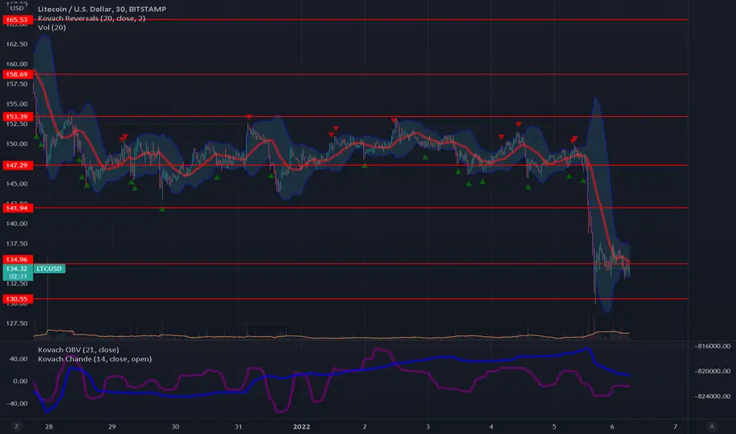
Task: Click the 130.55 red price label
Action: [17, 299]
